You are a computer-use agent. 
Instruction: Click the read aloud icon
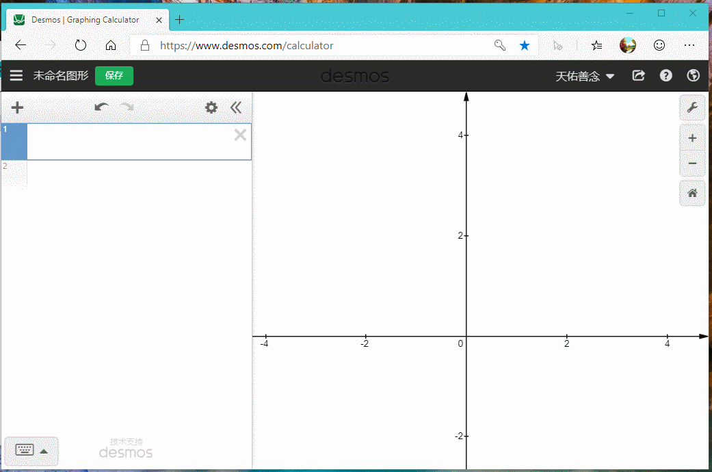pyautogui.click(x=558, y=45)
